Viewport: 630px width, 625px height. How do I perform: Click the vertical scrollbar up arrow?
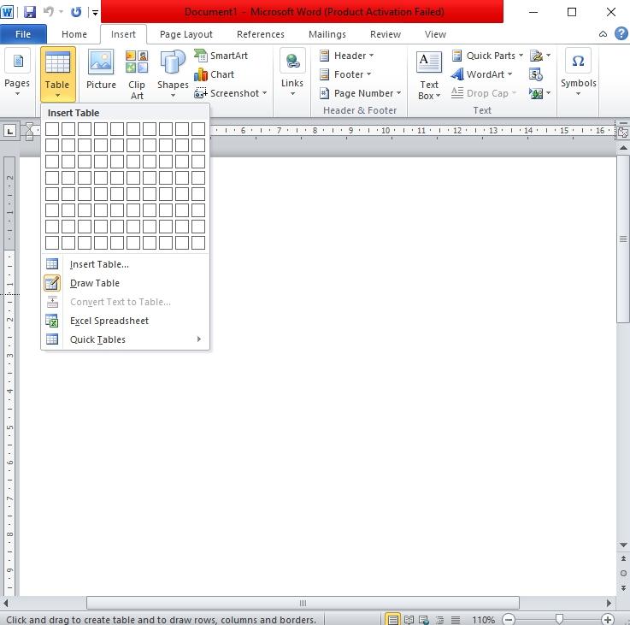pos(623,148)
